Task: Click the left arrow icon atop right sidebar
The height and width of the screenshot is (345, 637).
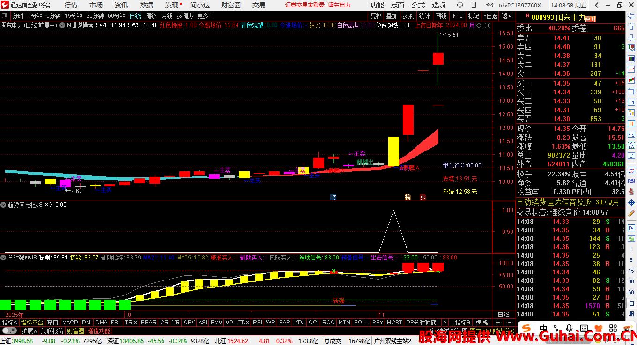Action: pyautogui.click(x=631, y=16)
